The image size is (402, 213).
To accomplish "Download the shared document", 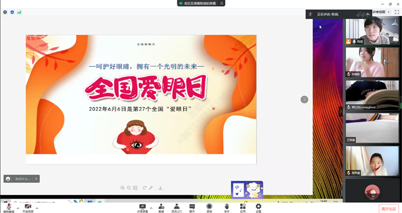I will point(160,188).
